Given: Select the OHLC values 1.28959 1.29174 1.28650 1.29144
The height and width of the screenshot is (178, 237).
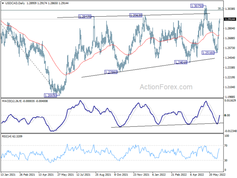Looking at the screenshot, I should click(47, 3).
